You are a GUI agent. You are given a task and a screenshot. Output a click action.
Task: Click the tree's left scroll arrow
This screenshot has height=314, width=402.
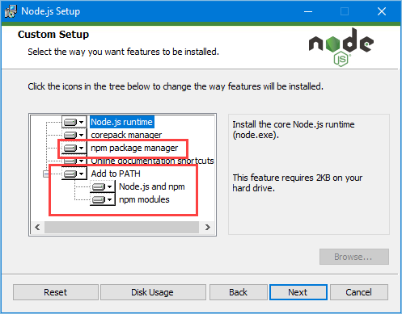pos(37,228)
